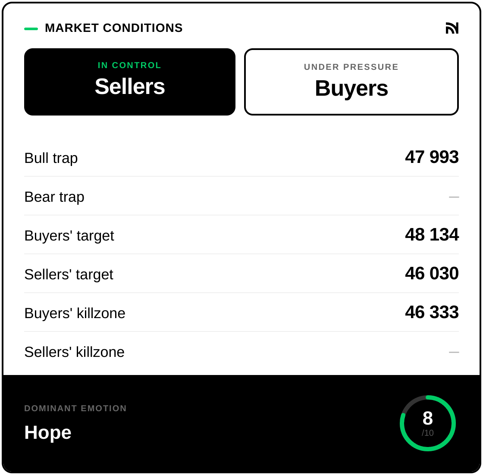Click the Sellers' killzone empty dash value

(x=454, y=352)
